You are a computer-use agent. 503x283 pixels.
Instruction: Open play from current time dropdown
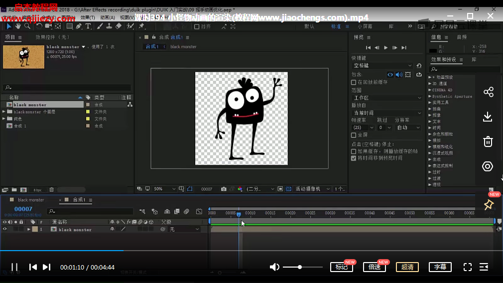pyautogui.click(x=387, y=113)
